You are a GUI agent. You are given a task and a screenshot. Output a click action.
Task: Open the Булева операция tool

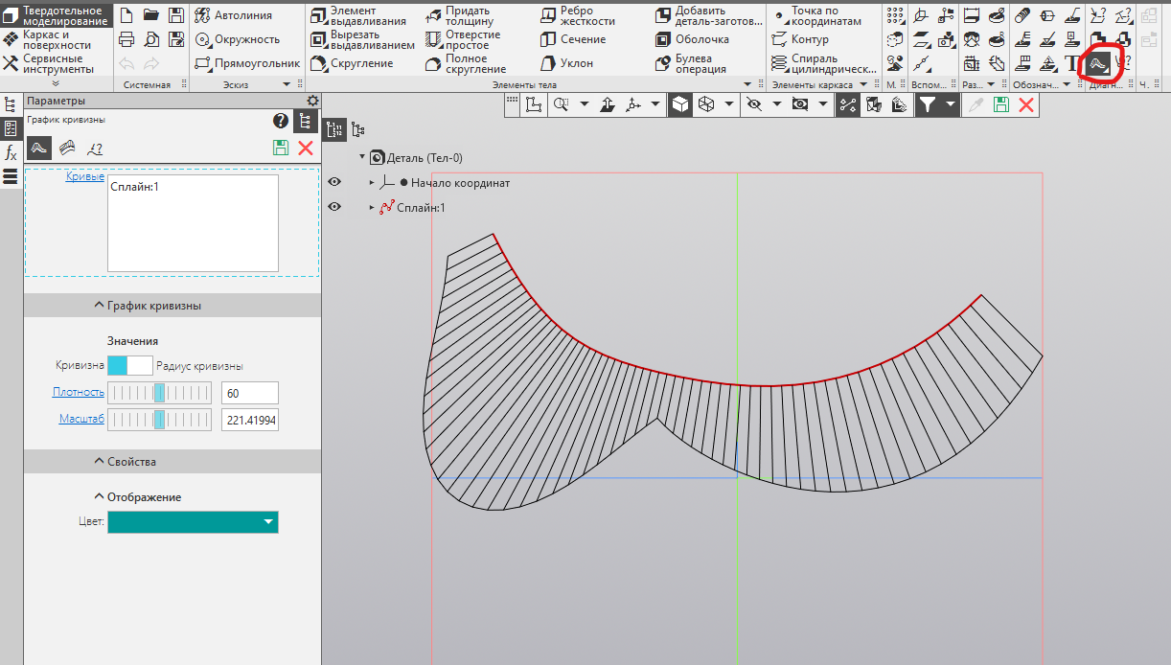pyautogui.click(x=692, y=63)
